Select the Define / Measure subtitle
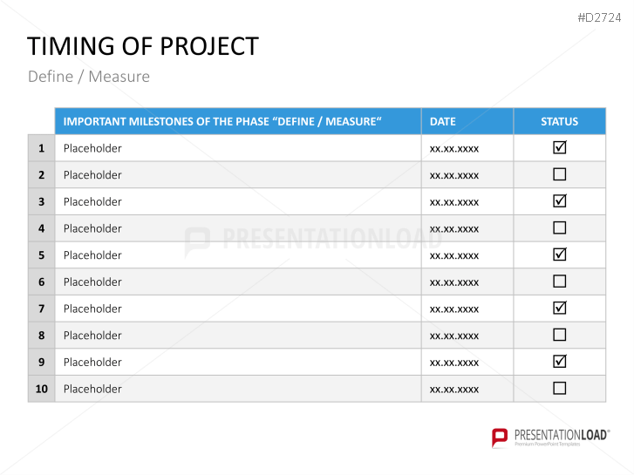This screenshot has width=634, height=475. [89, 77]
